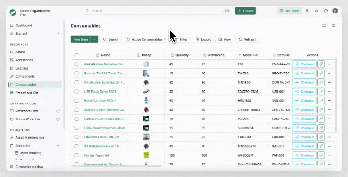Click link icon on Printer Paper A4 row

321,155
